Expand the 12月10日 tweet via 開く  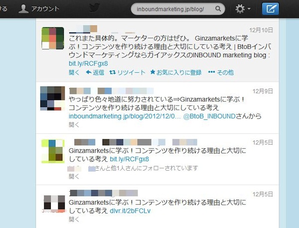pyautogui.click(x=74, y=73)
